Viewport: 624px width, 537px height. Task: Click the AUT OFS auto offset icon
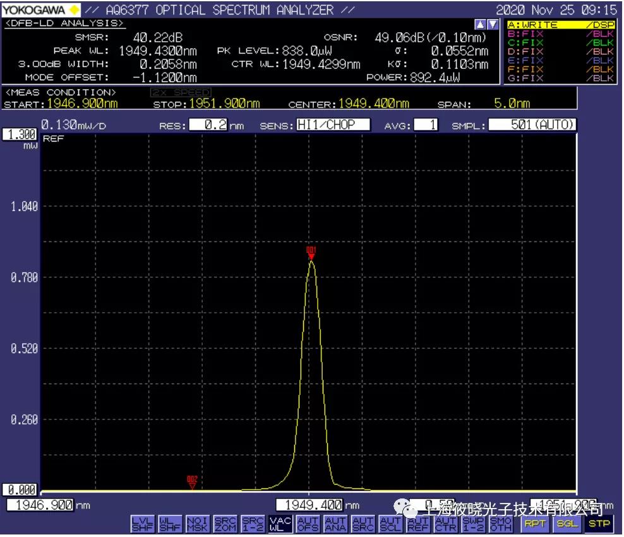click(308, 524)
